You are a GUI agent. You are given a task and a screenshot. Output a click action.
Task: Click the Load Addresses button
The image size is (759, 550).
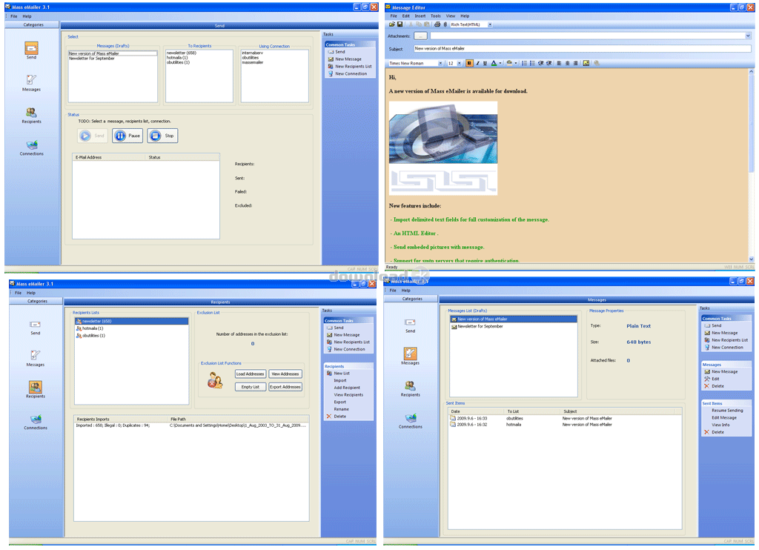tap(251, 374)
